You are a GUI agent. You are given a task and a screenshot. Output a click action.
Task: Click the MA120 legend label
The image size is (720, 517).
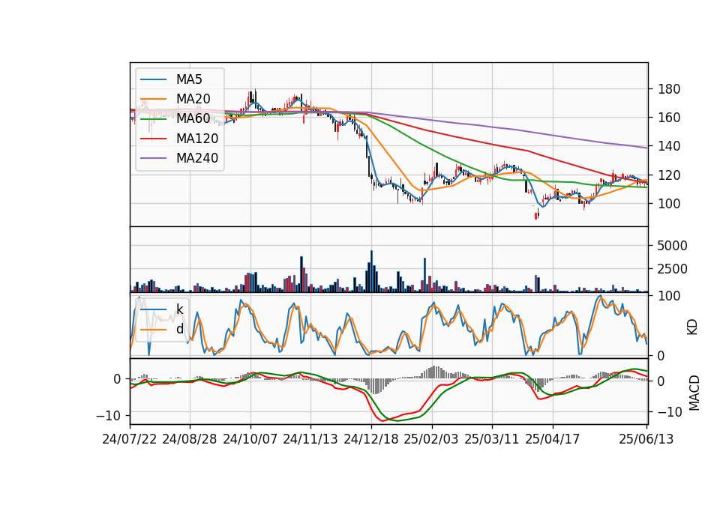(x=197, y=139)
